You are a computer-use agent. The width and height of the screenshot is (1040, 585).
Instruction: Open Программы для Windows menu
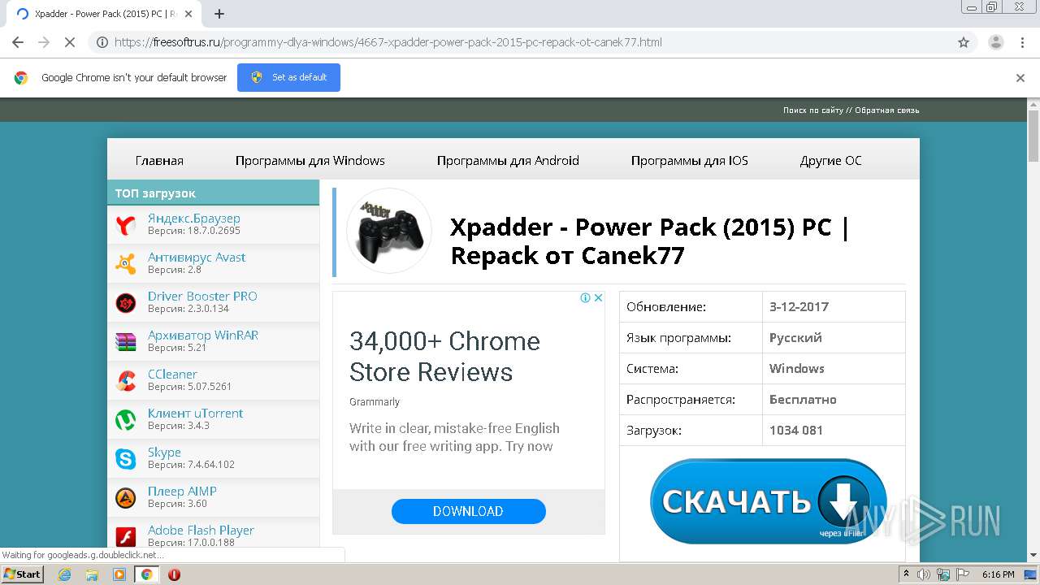pos(310,161)
